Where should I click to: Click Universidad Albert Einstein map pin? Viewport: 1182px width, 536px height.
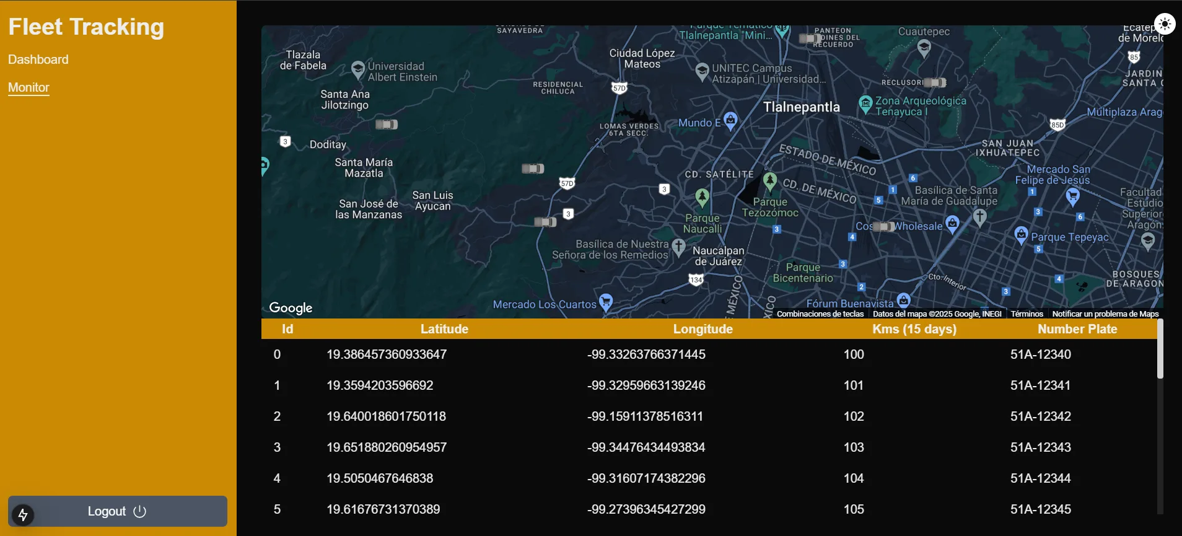tap(357, 70)
